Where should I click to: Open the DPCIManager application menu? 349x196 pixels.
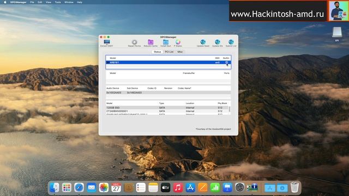(x=18, y=2)
